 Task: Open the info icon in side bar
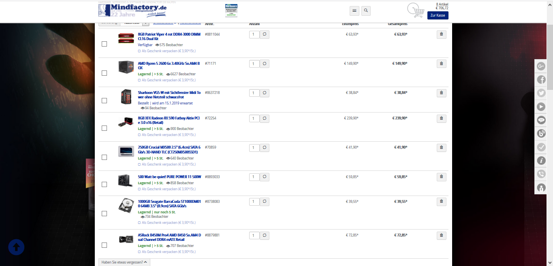[x=541, y=161]
